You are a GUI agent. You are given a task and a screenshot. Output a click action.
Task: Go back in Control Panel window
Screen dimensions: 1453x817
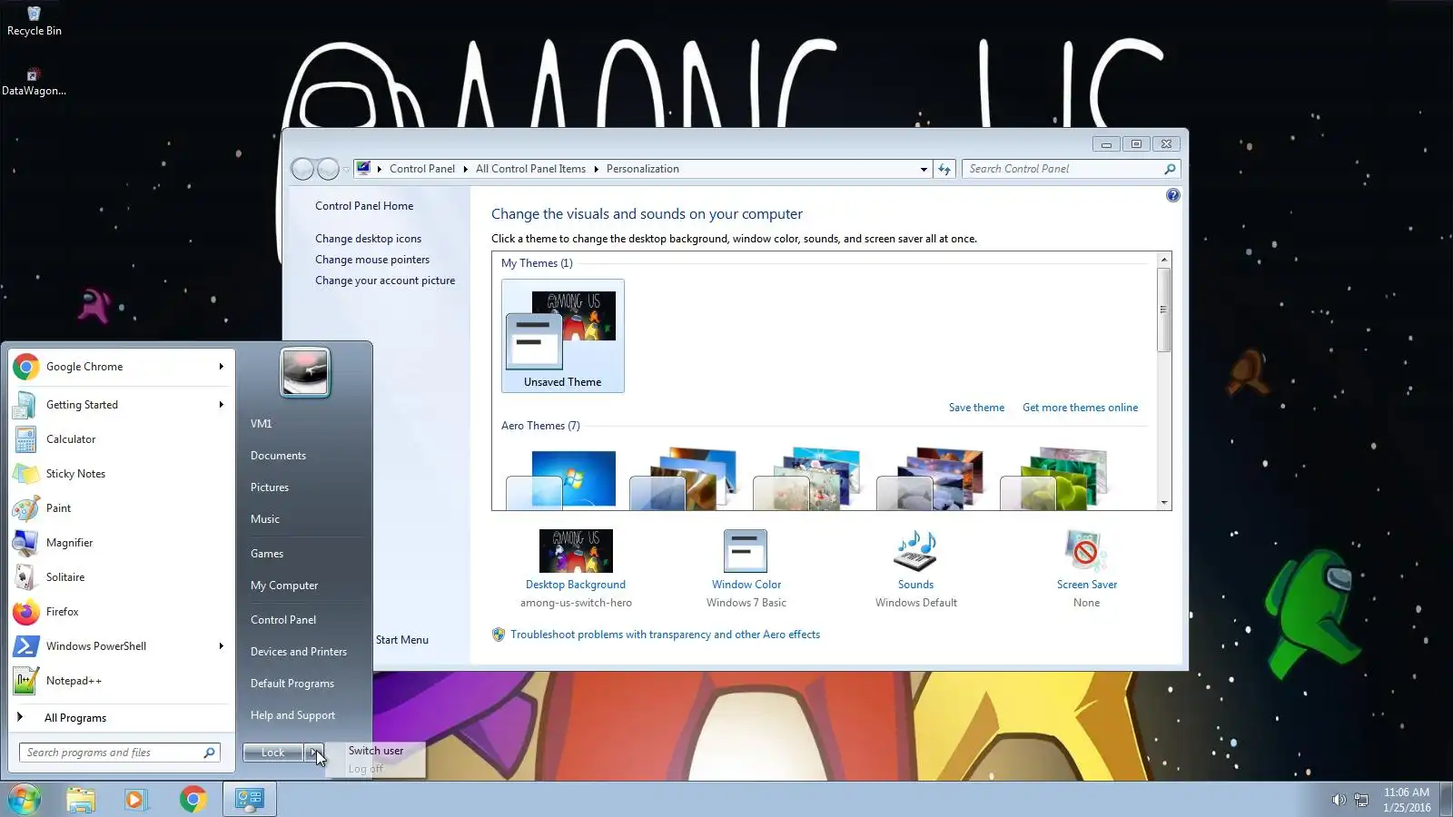pyautogui.click(x=302, y=169)
